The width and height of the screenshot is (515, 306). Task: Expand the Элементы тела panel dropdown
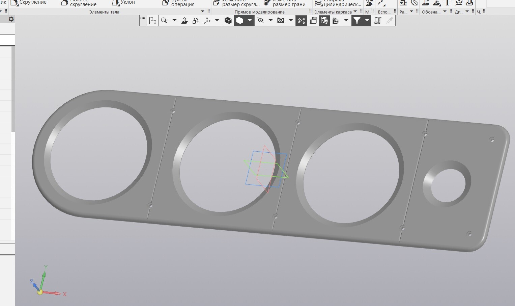click(x=203, y=11)
